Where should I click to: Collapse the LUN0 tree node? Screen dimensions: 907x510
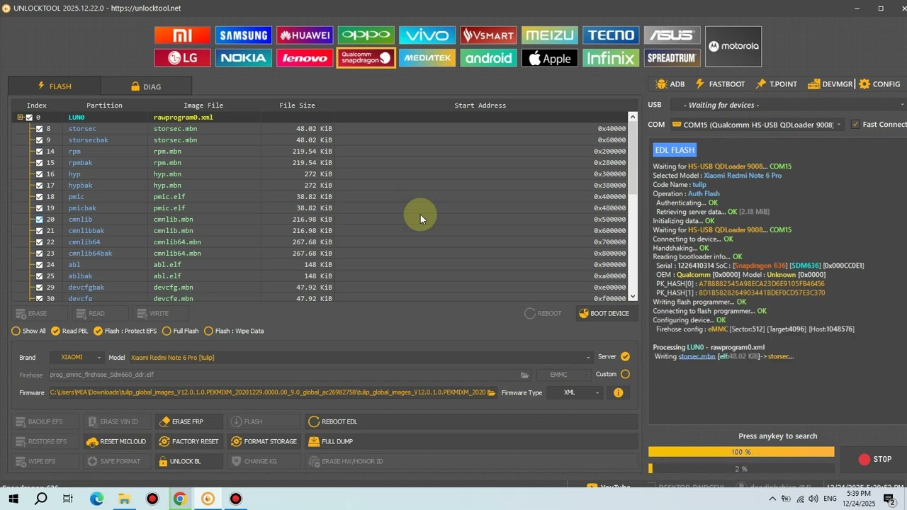pyautogui.click(x=20, y=118)
